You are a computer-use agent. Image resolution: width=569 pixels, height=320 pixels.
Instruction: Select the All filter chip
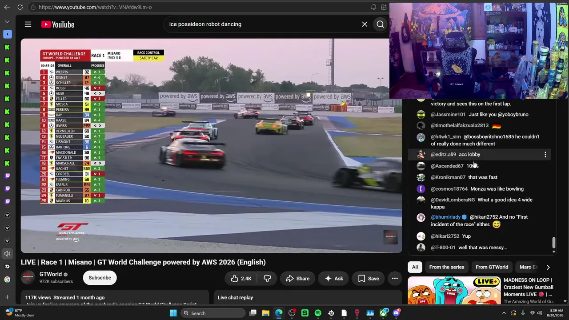pyautogui.click(x=415, y=267)
